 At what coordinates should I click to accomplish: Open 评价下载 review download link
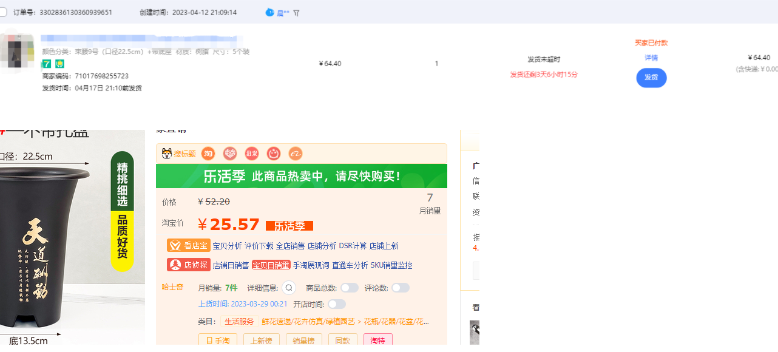tap(259, 246)
